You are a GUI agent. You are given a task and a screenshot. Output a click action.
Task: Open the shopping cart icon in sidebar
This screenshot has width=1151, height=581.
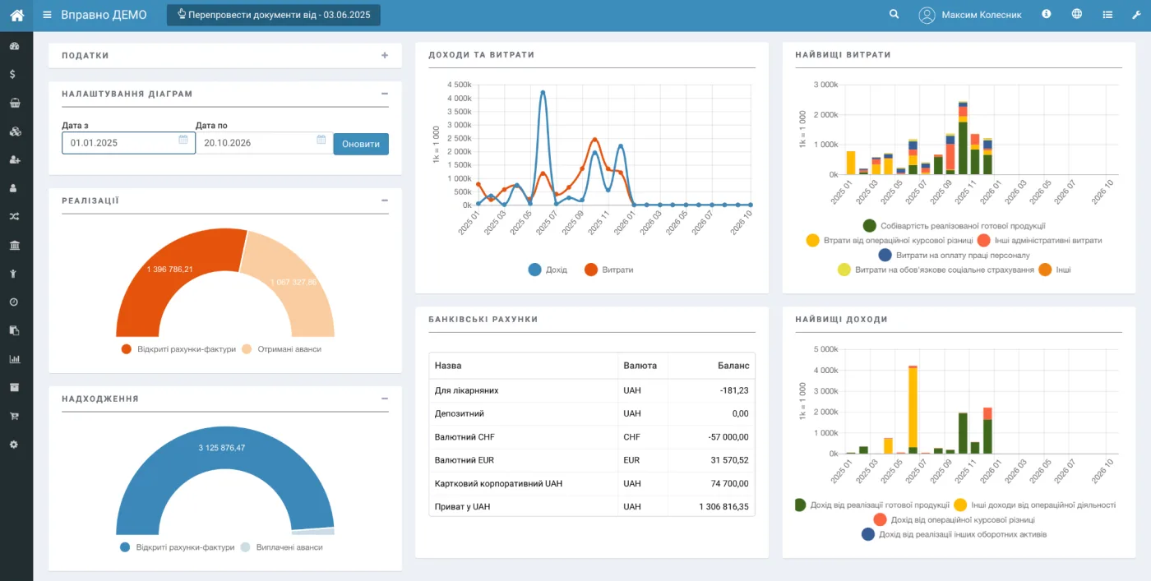pyautogui.click(x=14, y=416)
